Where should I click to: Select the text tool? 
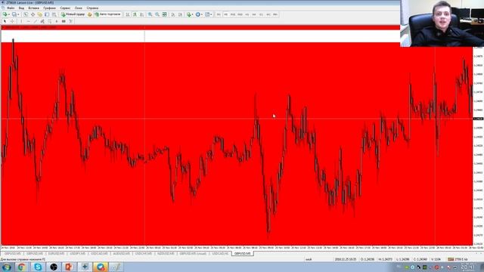coord(57,21)
